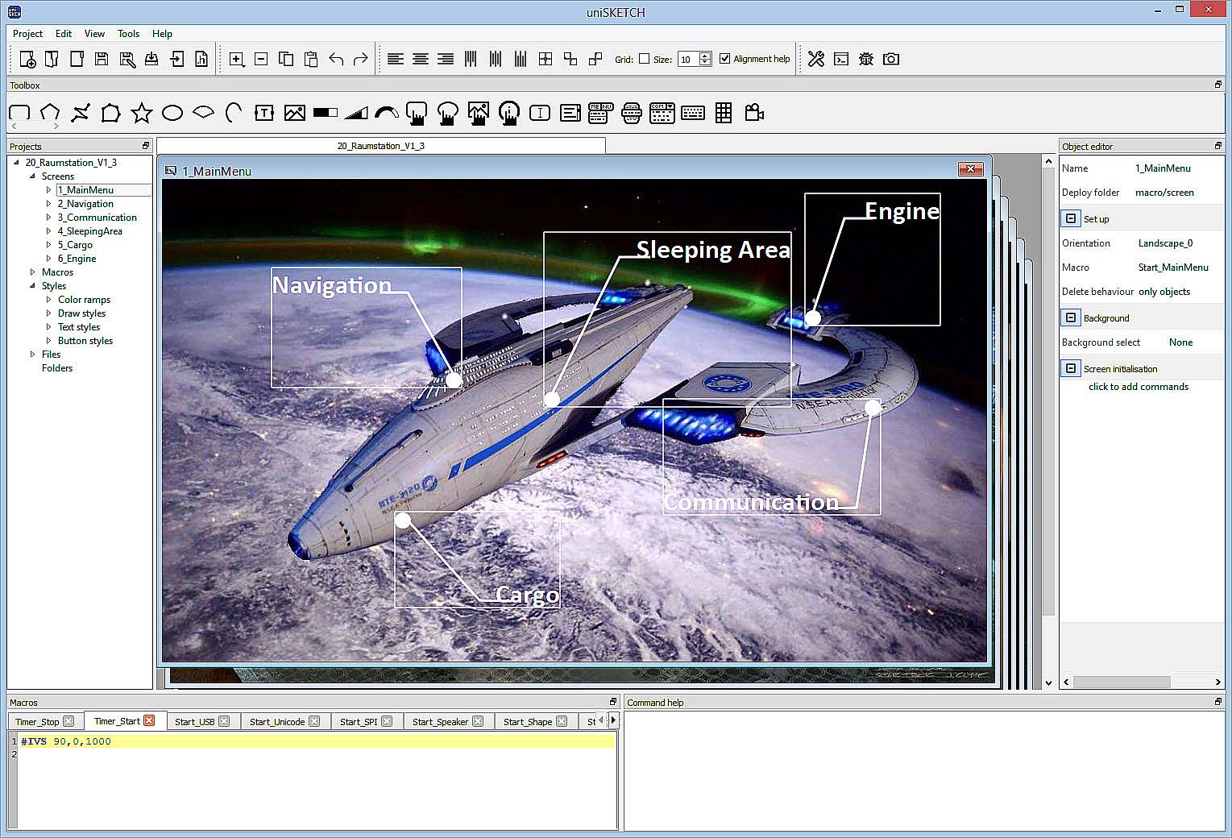This screenshot has height=838, width=1232.
Task: Collapse the Screens tree node
Action: pos(32,176)
